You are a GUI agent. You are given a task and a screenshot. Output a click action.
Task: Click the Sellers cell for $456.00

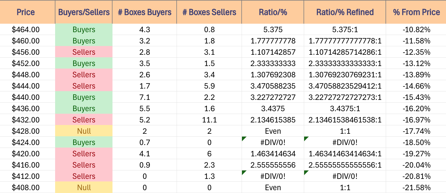(x=84, y=52)
